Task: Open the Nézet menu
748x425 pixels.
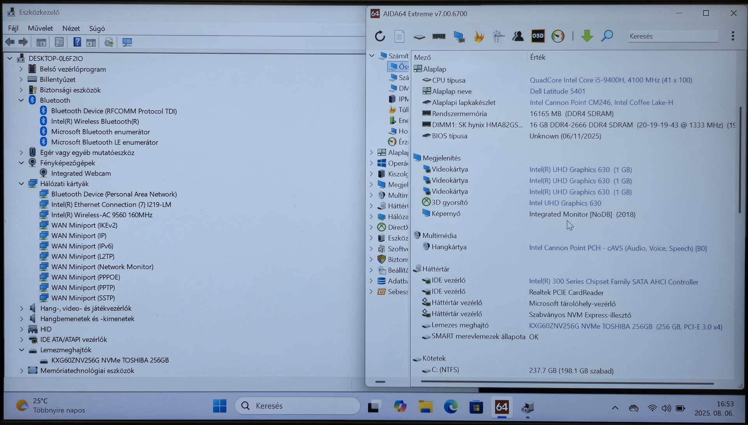Action: 71,28
